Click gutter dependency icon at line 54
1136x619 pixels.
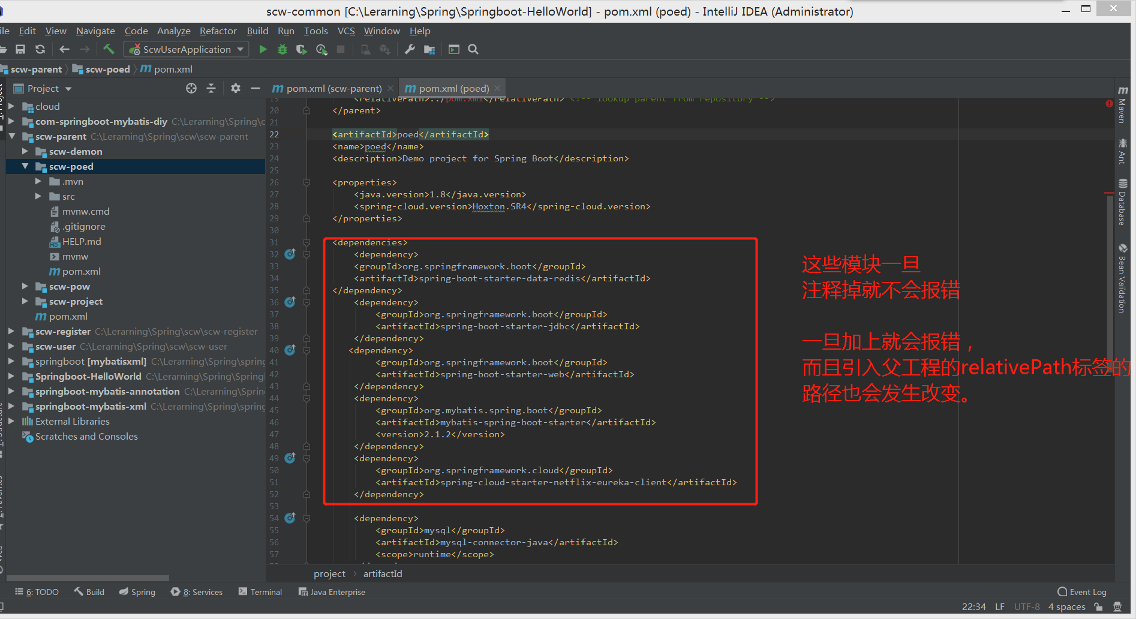(290, 518)
